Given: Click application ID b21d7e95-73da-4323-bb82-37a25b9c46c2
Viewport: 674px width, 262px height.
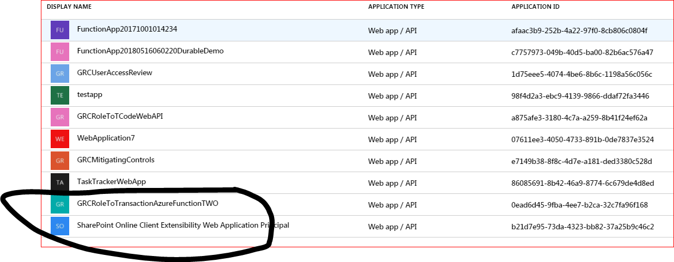Looking at the screenshot, I should [x=582, y=227].
